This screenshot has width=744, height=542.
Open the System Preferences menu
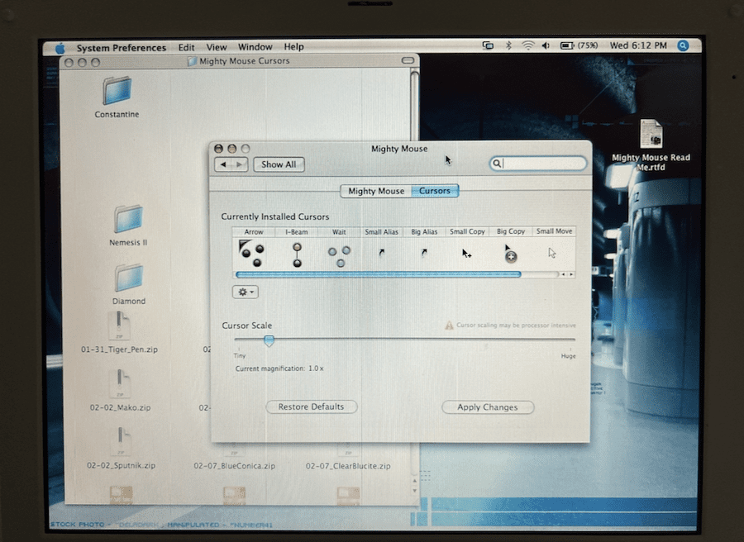[x=122, y=48]
